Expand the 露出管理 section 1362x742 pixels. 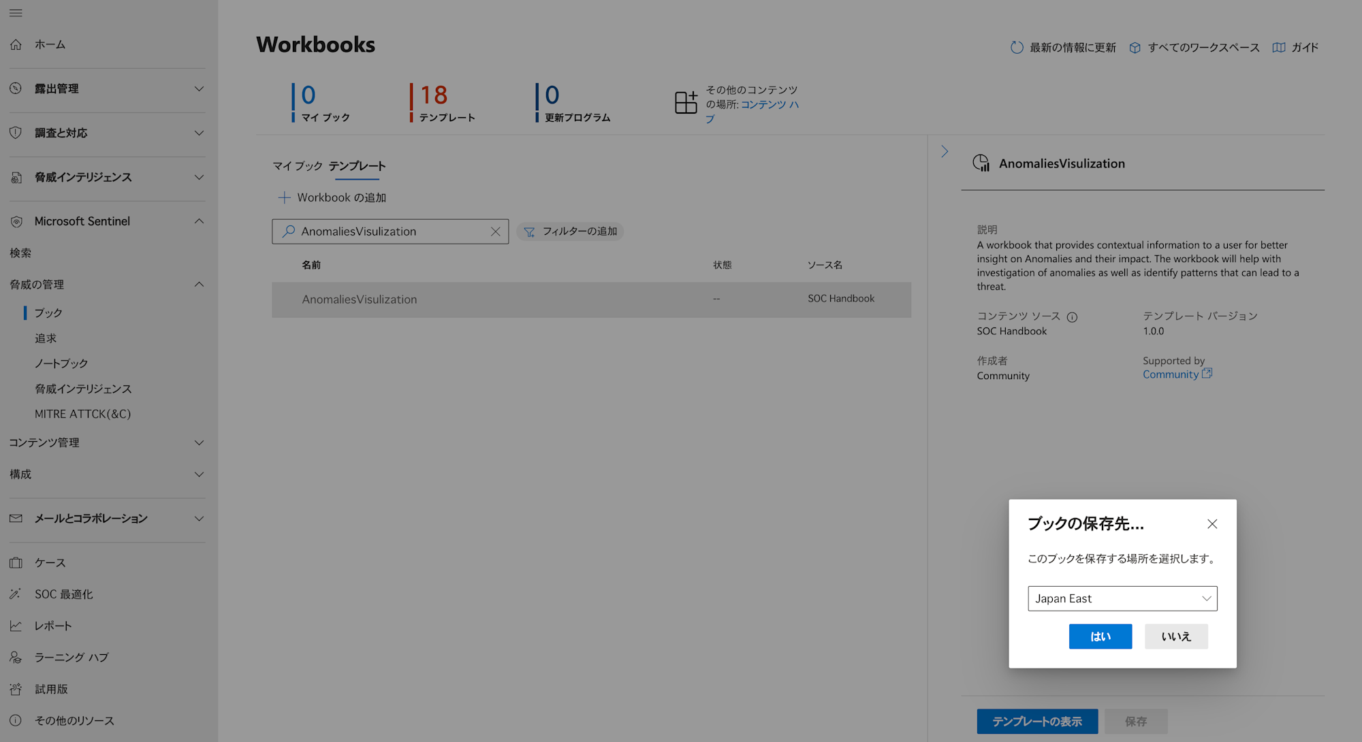[x=199, y=88]
